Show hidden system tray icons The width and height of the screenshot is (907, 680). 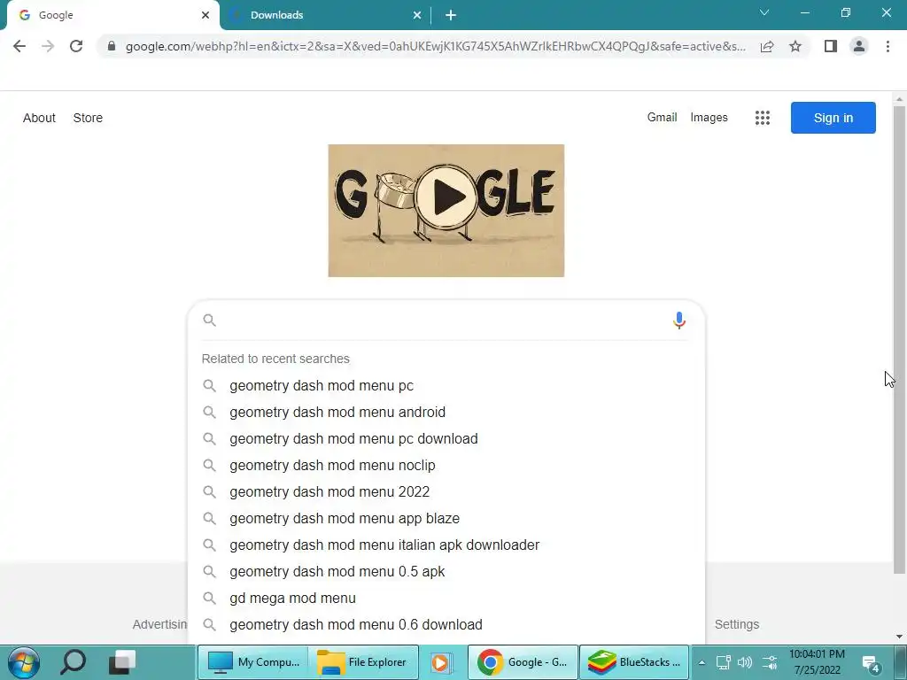702,662
